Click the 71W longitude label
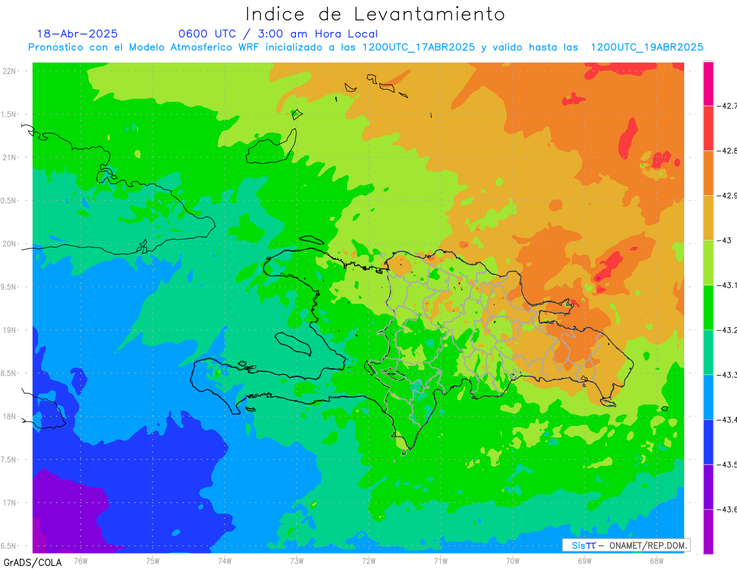This screenshot has height=569, width=737. [440, 560]
